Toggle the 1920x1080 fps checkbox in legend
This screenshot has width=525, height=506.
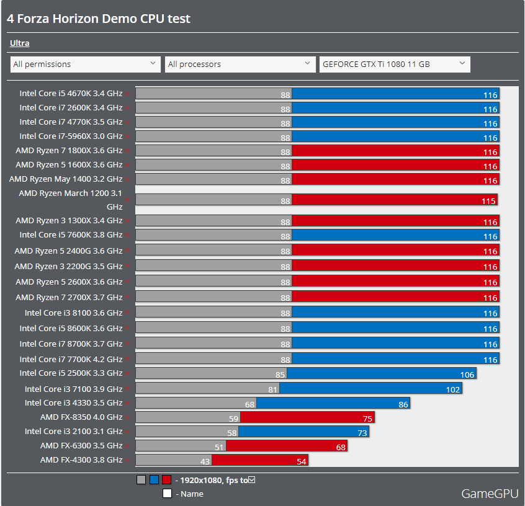pyautogui.click(x=251, y=480)
